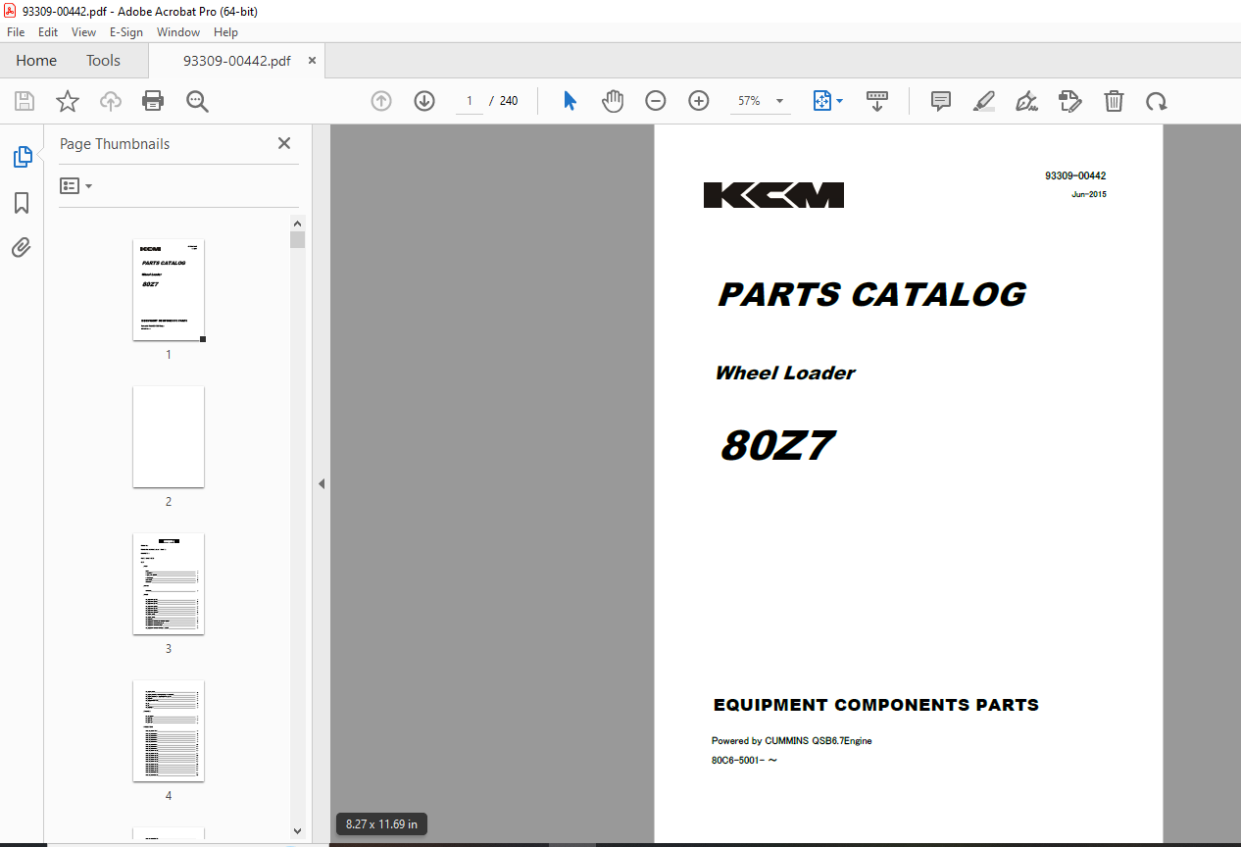
Task: Go to next page arrow
Action: tap(424, 101)
